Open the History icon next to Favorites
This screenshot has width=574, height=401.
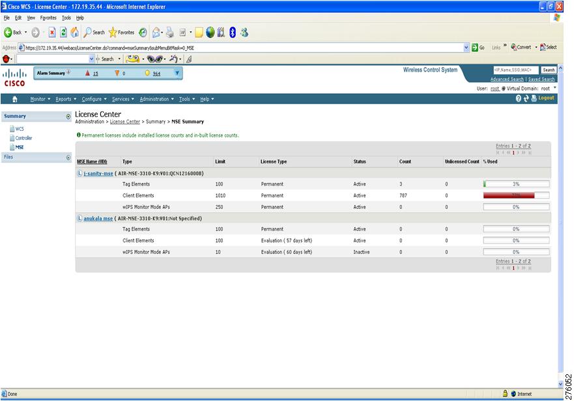click(143, 33)
